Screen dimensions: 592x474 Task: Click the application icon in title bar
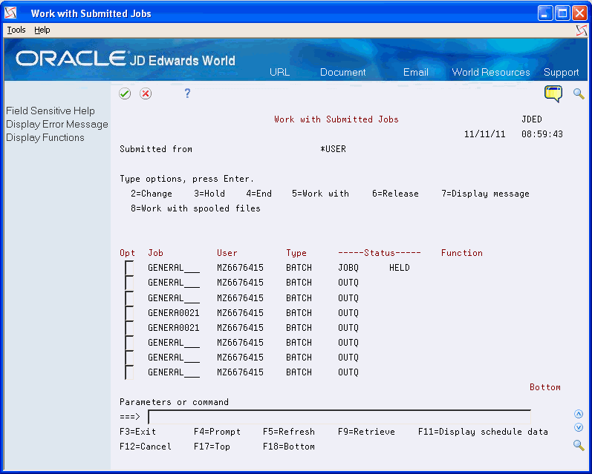pos(10,13)
